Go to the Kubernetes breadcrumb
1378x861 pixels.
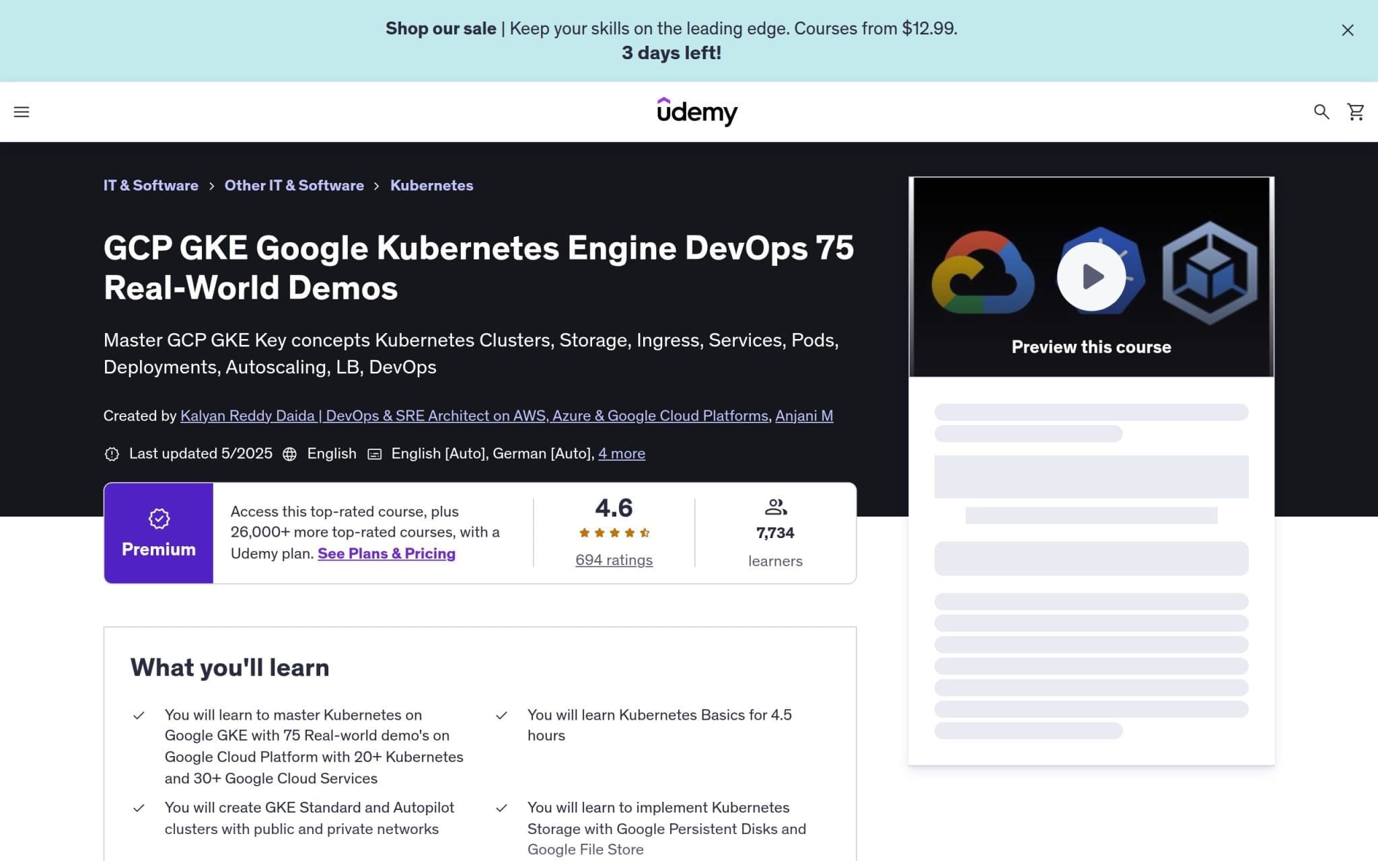[431, 185]
